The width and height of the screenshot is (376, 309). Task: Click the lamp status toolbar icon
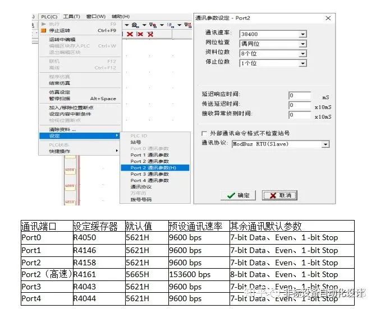point(153,25)
